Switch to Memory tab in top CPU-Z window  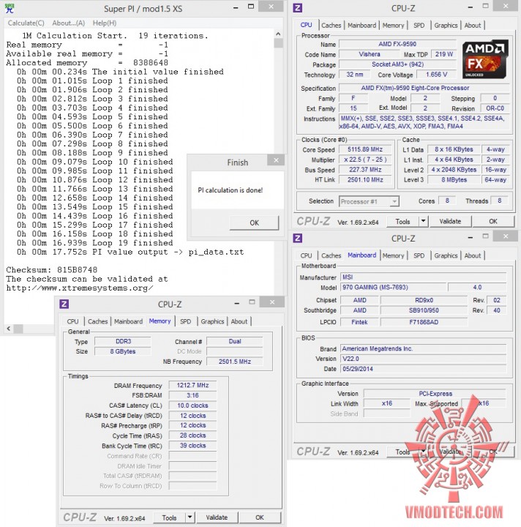pos(393,25)
